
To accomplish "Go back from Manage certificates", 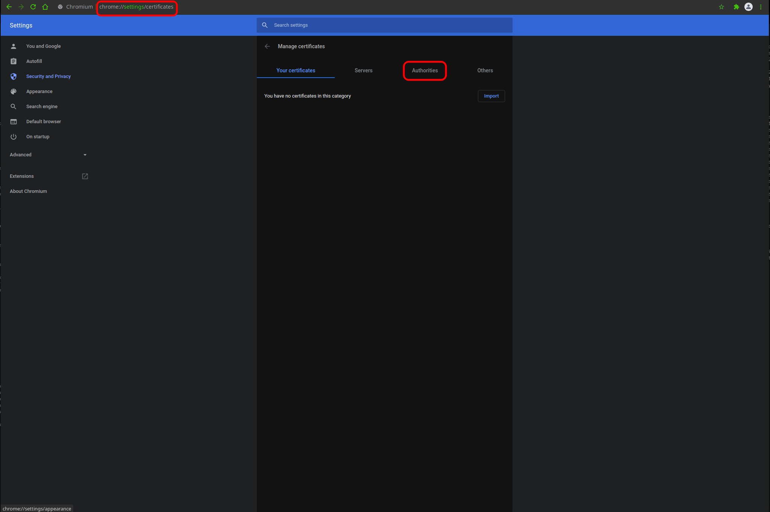I will pos(267,46).
